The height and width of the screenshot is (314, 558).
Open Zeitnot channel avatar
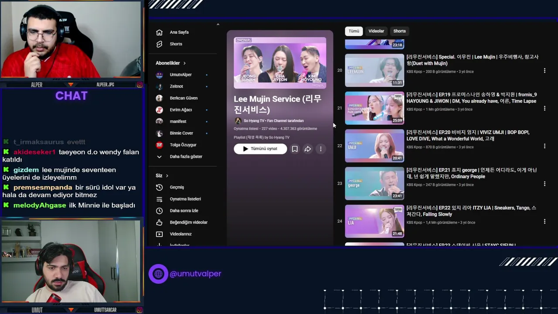point(159,86)
